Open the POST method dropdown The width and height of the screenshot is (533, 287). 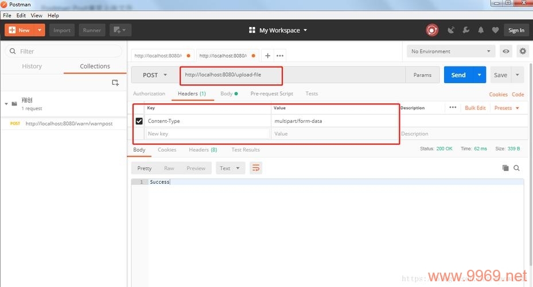155,75
